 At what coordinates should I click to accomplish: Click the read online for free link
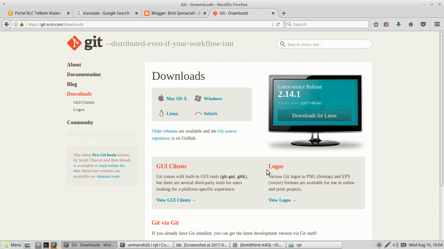(99, 168)
